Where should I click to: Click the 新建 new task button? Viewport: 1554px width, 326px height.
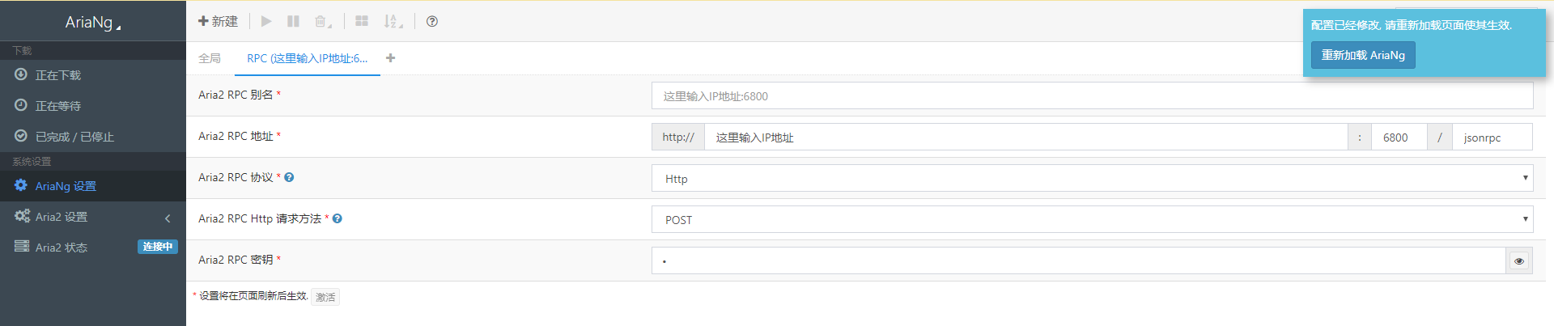(x=219, y=22)
